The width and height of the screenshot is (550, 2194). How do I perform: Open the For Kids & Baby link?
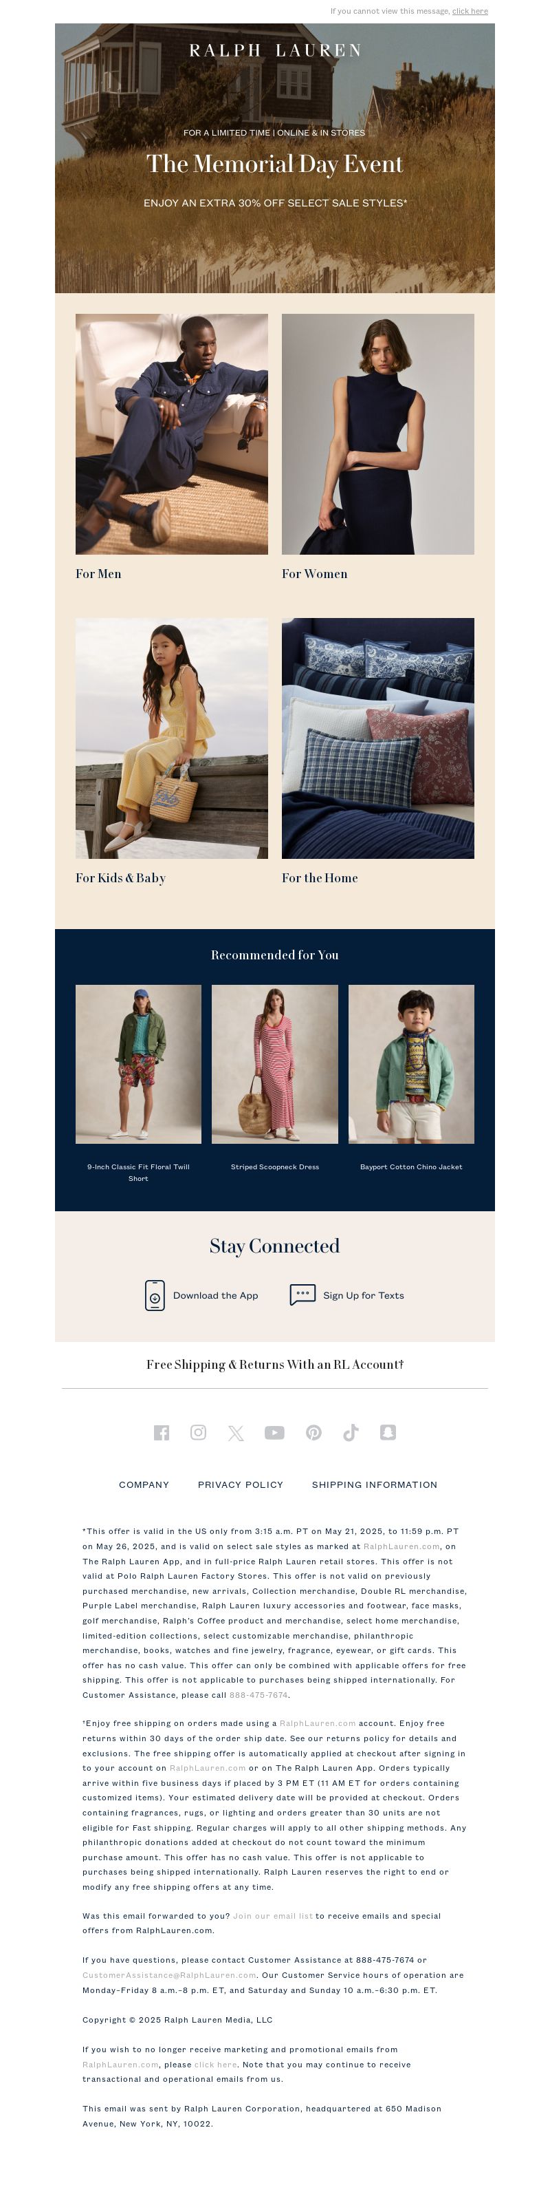(x=121, y=878)
